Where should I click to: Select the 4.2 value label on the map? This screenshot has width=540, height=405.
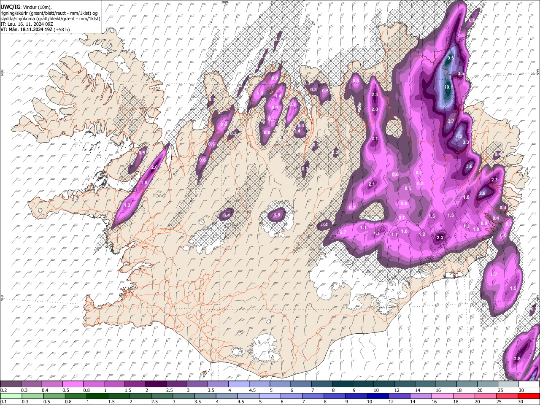[459, 136]
